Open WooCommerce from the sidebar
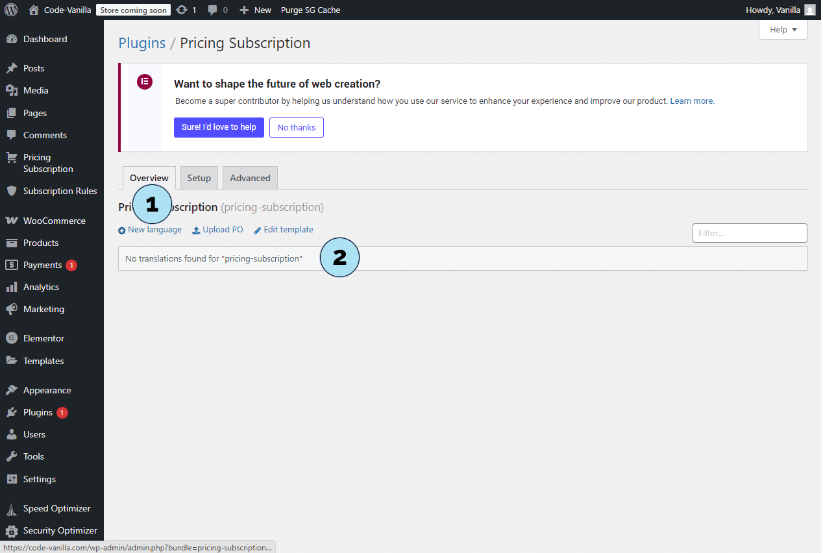The image size is (823, 553). tap(54, 221)
